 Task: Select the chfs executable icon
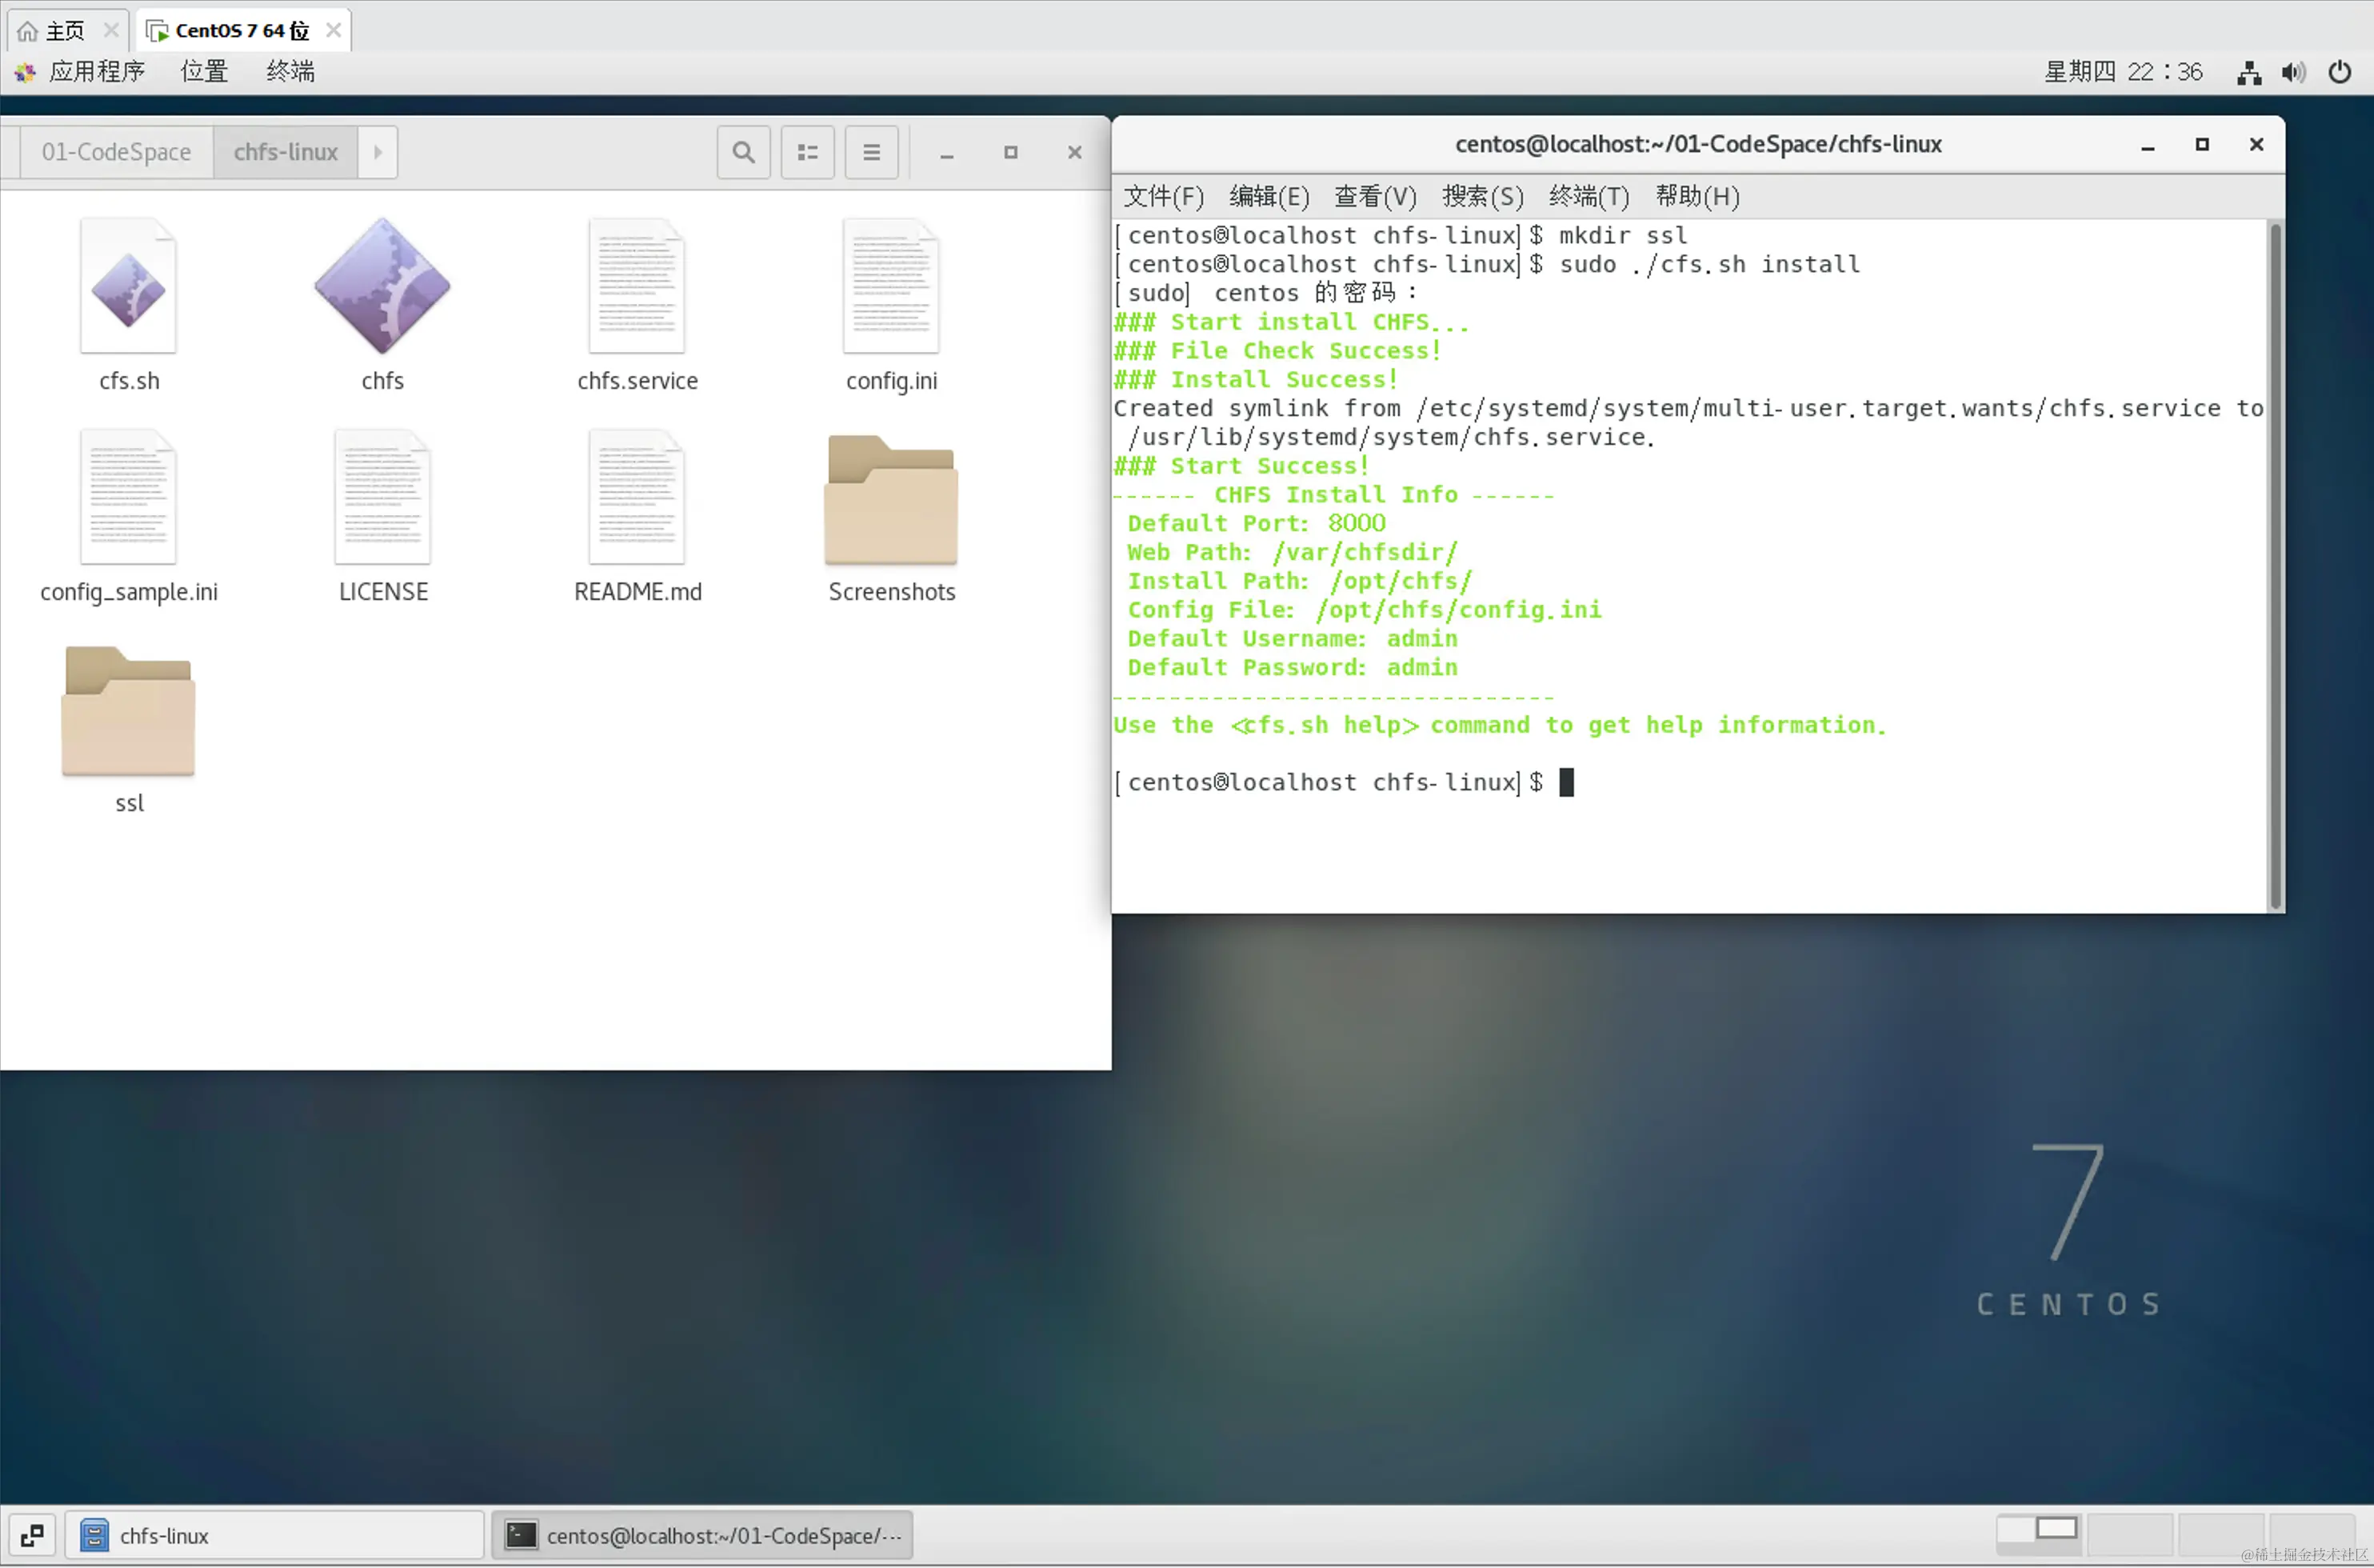pyautogui.click(x=382, y=286)
